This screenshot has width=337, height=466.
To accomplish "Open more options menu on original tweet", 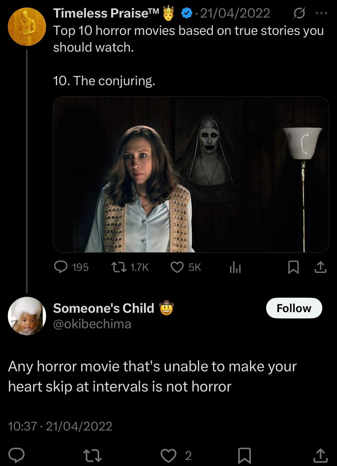I will (321, 13).
